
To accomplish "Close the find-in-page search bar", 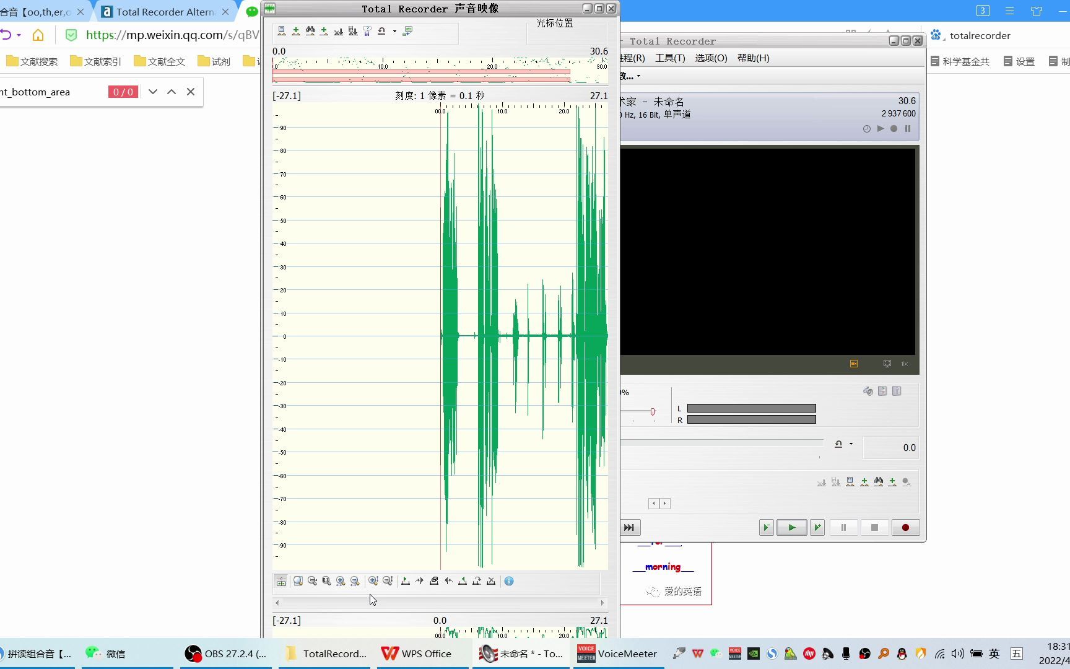I will point(191,92).
